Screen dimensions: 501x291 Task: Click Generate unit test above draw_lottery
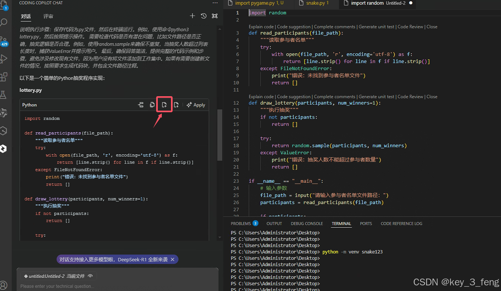376,97
